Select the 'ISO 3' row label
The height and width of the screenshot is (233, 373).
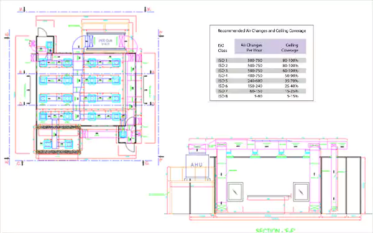point(223,71)
